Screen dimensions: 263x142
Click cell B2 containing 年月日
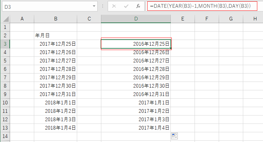(x=56, y=36)
